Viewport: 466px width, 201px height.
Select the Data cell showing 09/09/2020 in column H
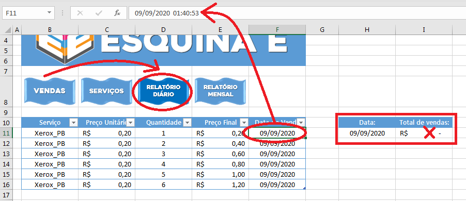click(x=367, y=133)
